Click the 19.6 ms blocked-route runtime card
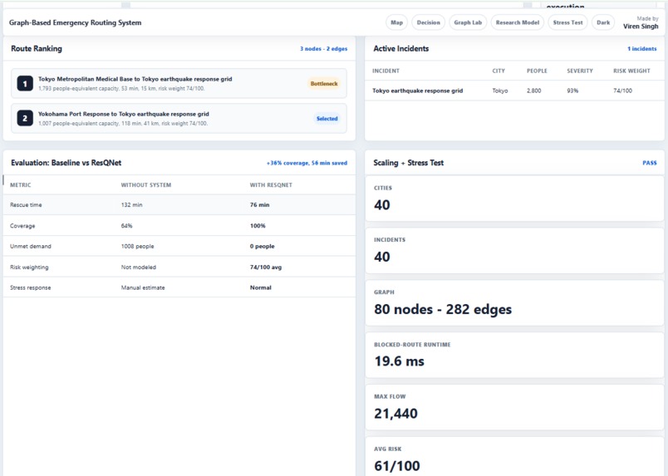 [514, 355]
